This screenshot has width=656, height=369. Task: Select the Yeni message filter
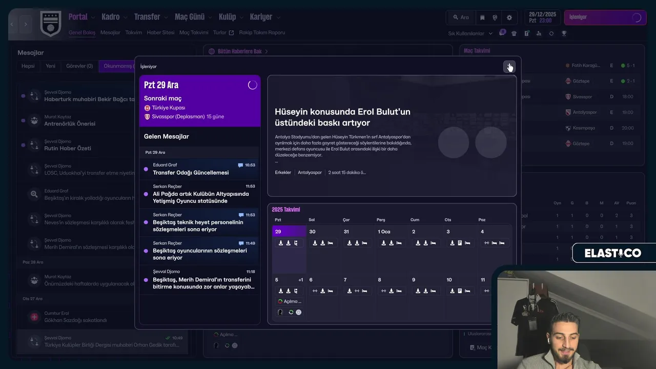(50, 66)
